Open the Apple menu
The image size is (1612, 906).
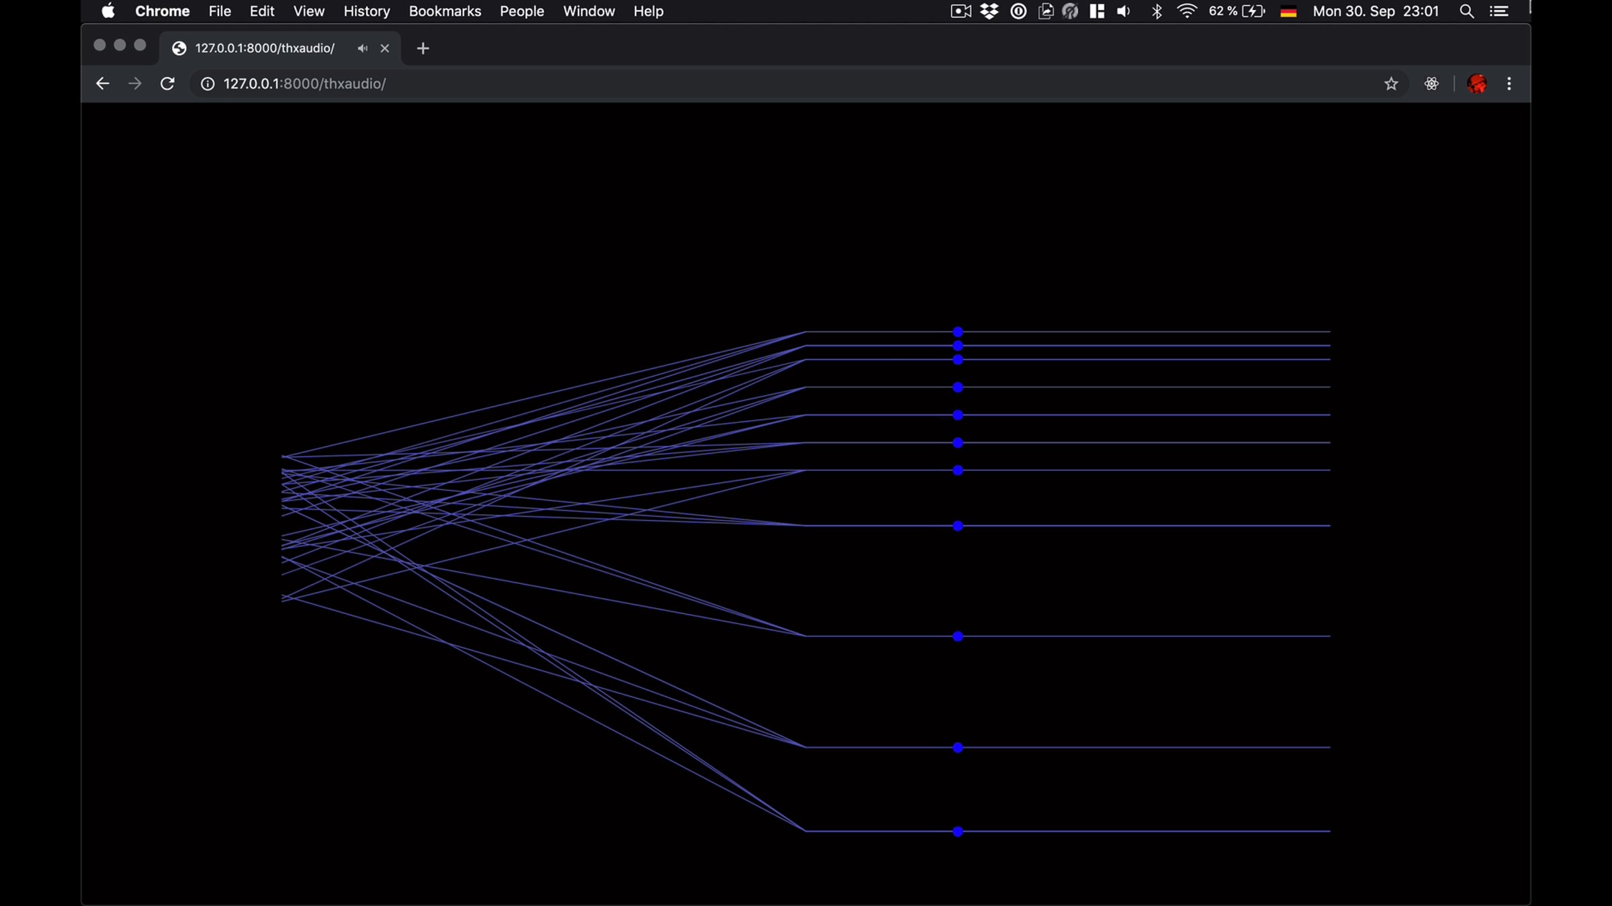[x=108, y=11]
